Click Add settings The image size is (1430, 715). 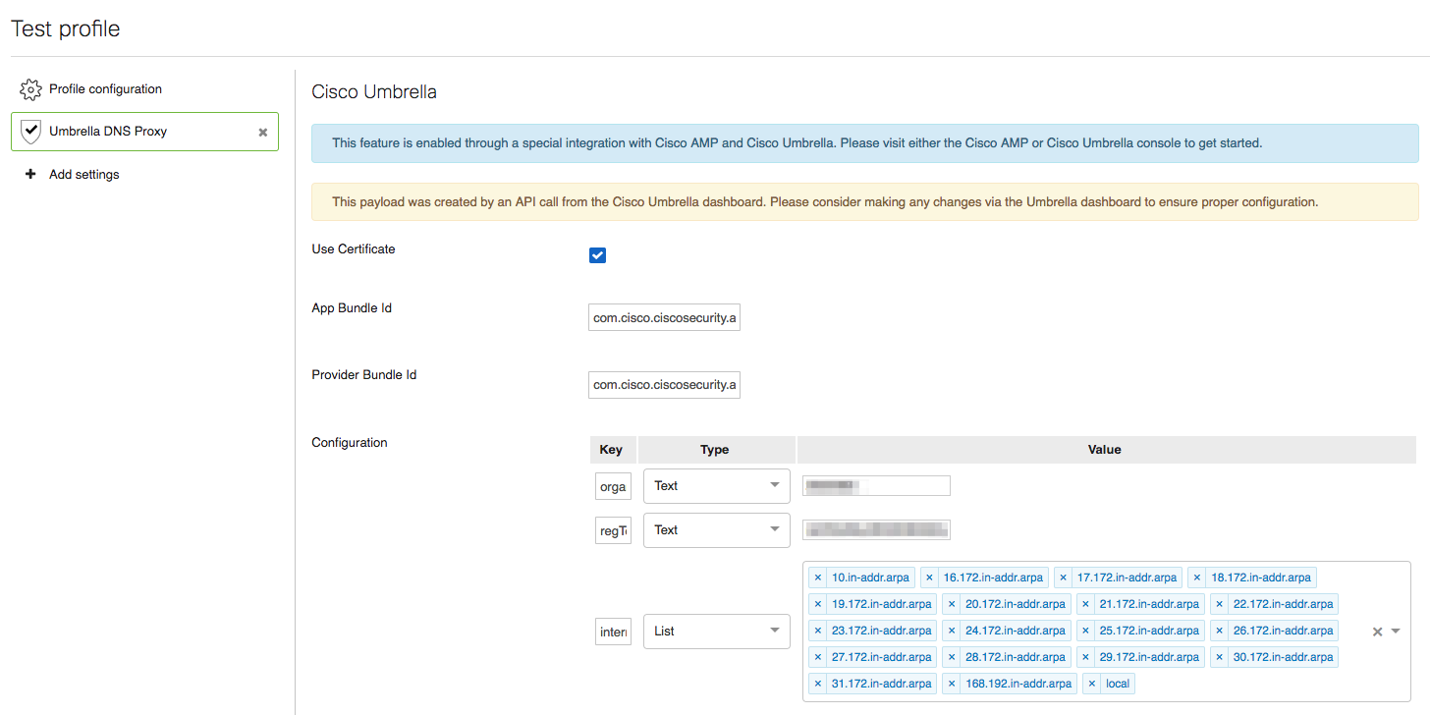click(84, 174)
